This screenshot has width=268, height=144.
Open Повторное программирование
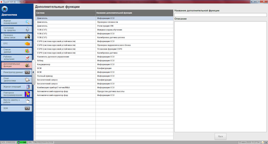(16, 94)
